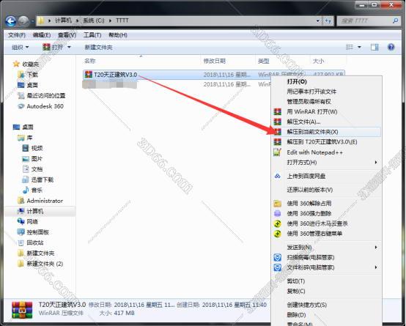Click the change view icon
This screenshot has width=406, height=326.
[350, 47]
